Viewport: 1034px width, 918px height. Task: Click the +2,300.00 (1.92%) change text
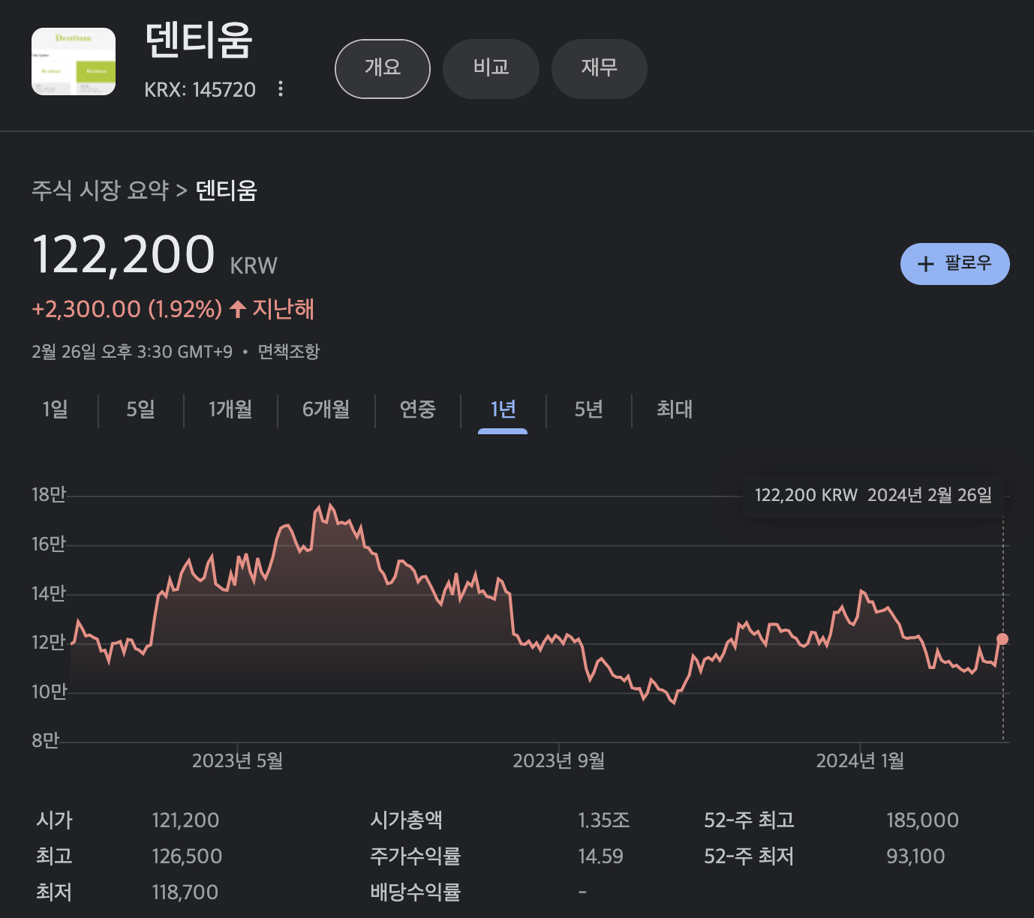coord(127,309)
